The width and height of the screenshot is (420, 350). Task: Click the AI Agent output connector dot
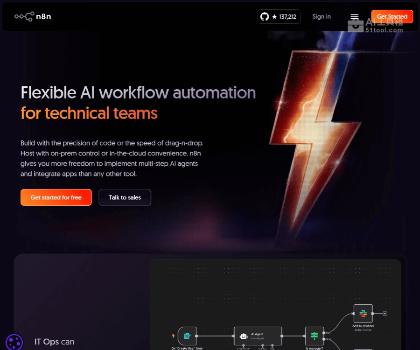point(283,336)
